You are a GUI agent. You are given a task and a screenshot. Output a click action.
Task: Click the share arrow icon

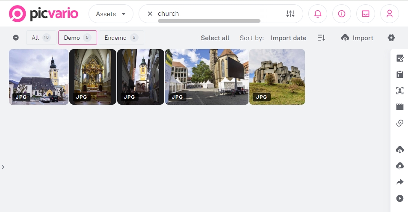coord(400,182)
